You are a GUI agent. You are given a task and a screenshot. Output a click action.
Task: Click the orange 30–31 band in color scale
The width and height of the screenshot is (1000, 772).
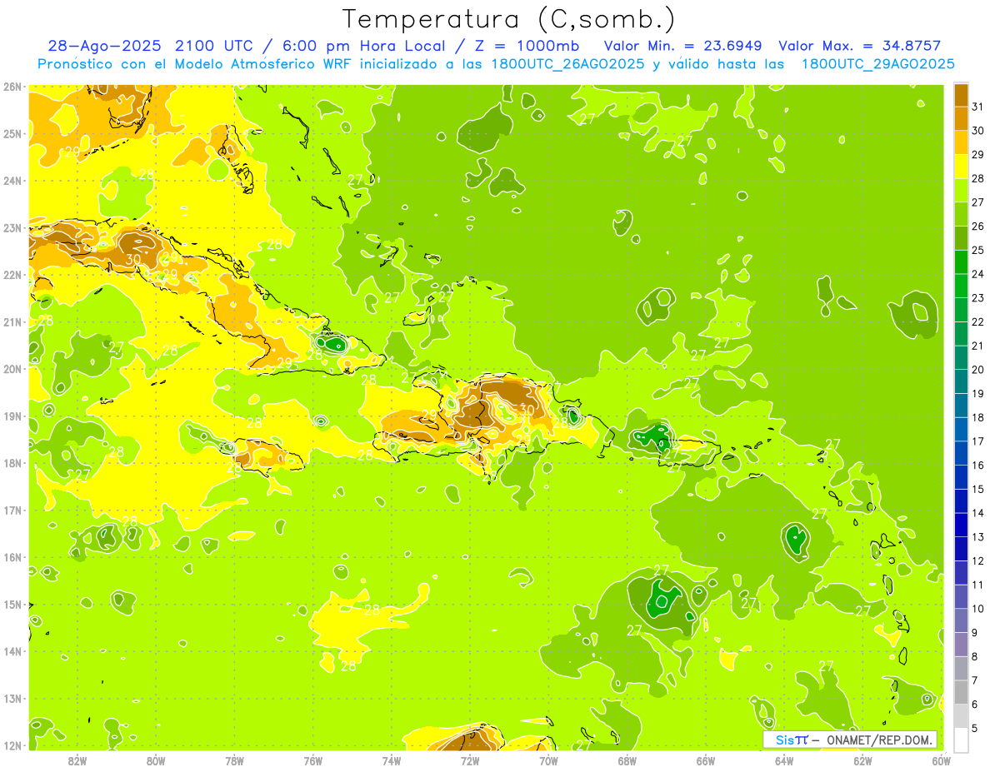coord(961,119)
